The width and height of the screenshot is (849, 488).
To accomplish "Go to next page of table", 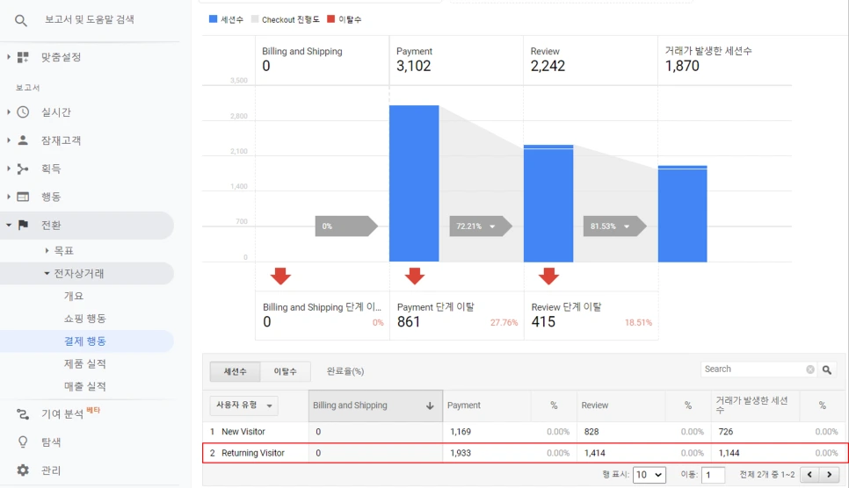I will pos(829,475).
